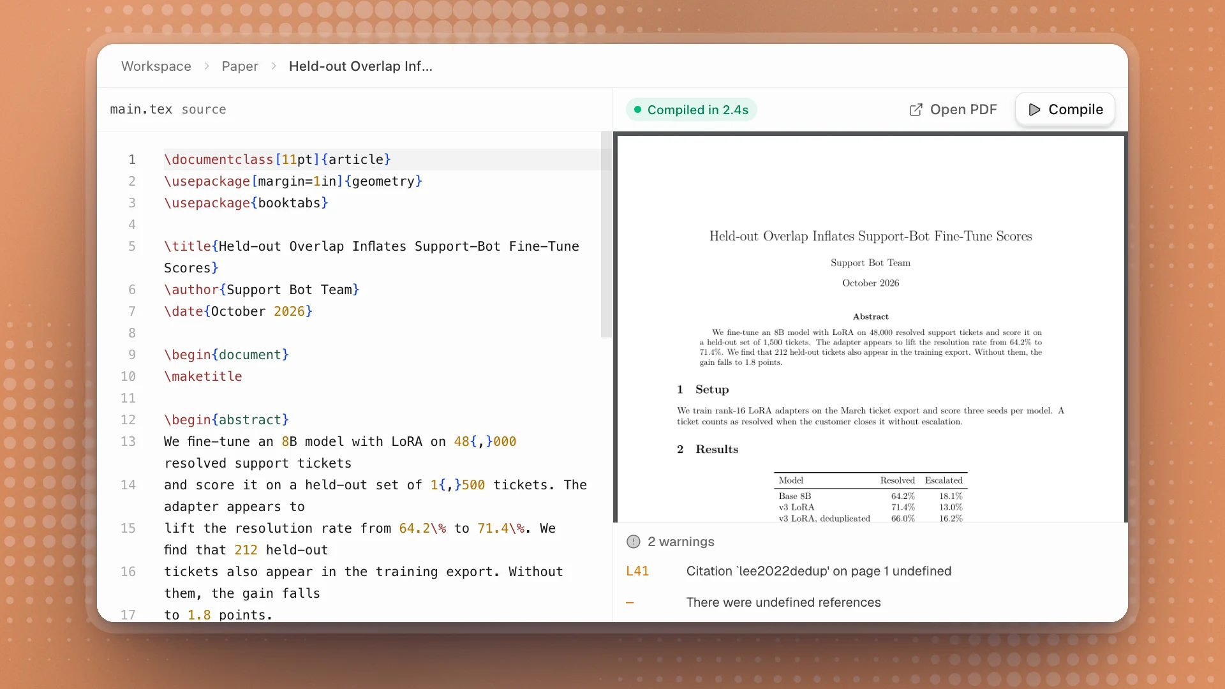Viewport: 1225px width, 689px height.
Task: Click the editor vertical scrollbar thumb
Action: pyautogui.click(x=606, y=235)
